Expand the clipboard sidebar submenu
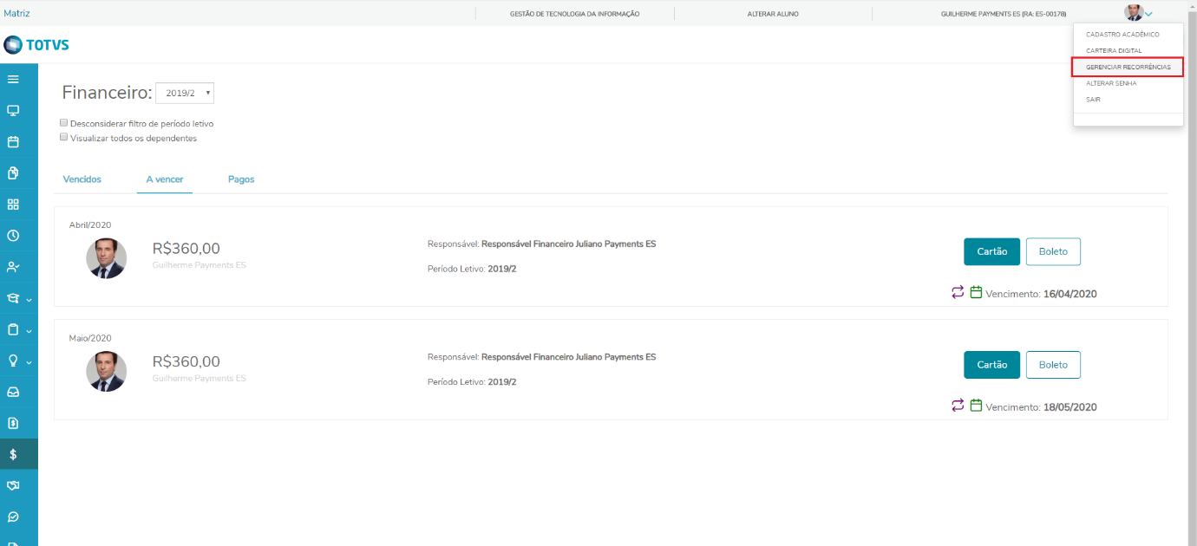 tap(29, 330)
